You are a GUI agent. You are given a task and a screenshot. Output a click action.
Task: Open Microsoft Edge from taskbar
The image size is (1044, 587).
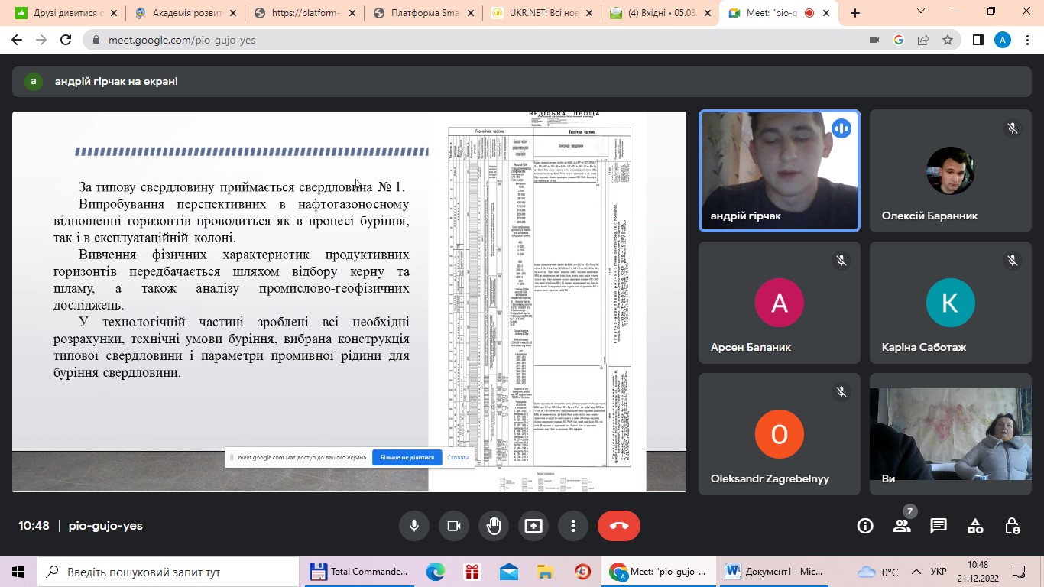coord(436,572)
